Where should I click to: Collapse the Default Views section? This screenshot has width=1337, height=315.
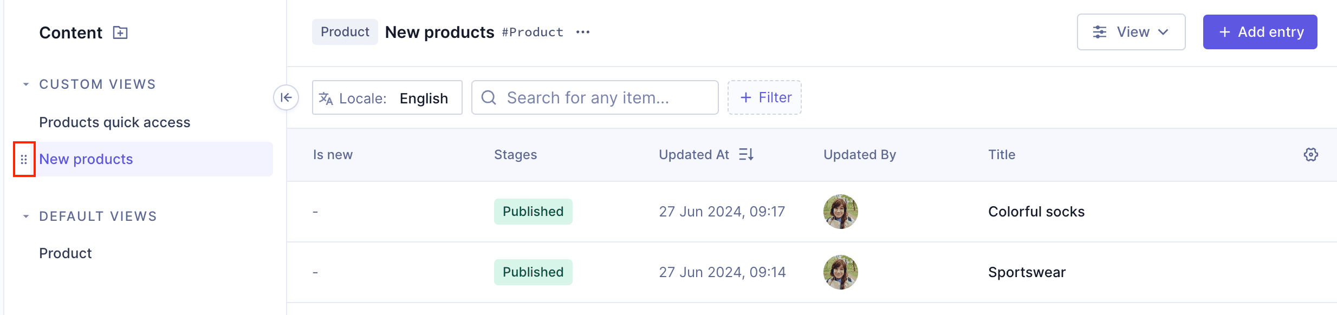[x=25, y=216]
